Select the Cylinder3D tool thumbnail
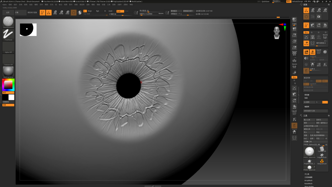 tap(322, 149)
